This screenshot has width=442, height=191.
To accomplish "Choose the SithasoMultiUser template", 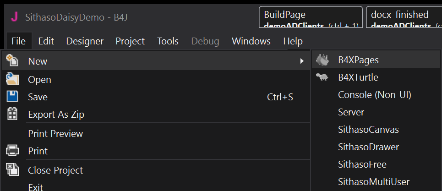I will tap(374, 182).
